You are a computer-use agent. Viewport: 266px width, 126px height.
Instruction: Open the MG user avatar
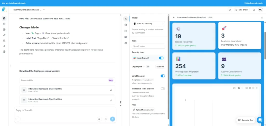261,10
